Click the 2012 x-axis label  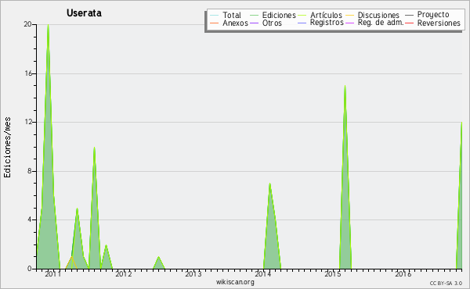pyautogui.click(x=124, y=273)
